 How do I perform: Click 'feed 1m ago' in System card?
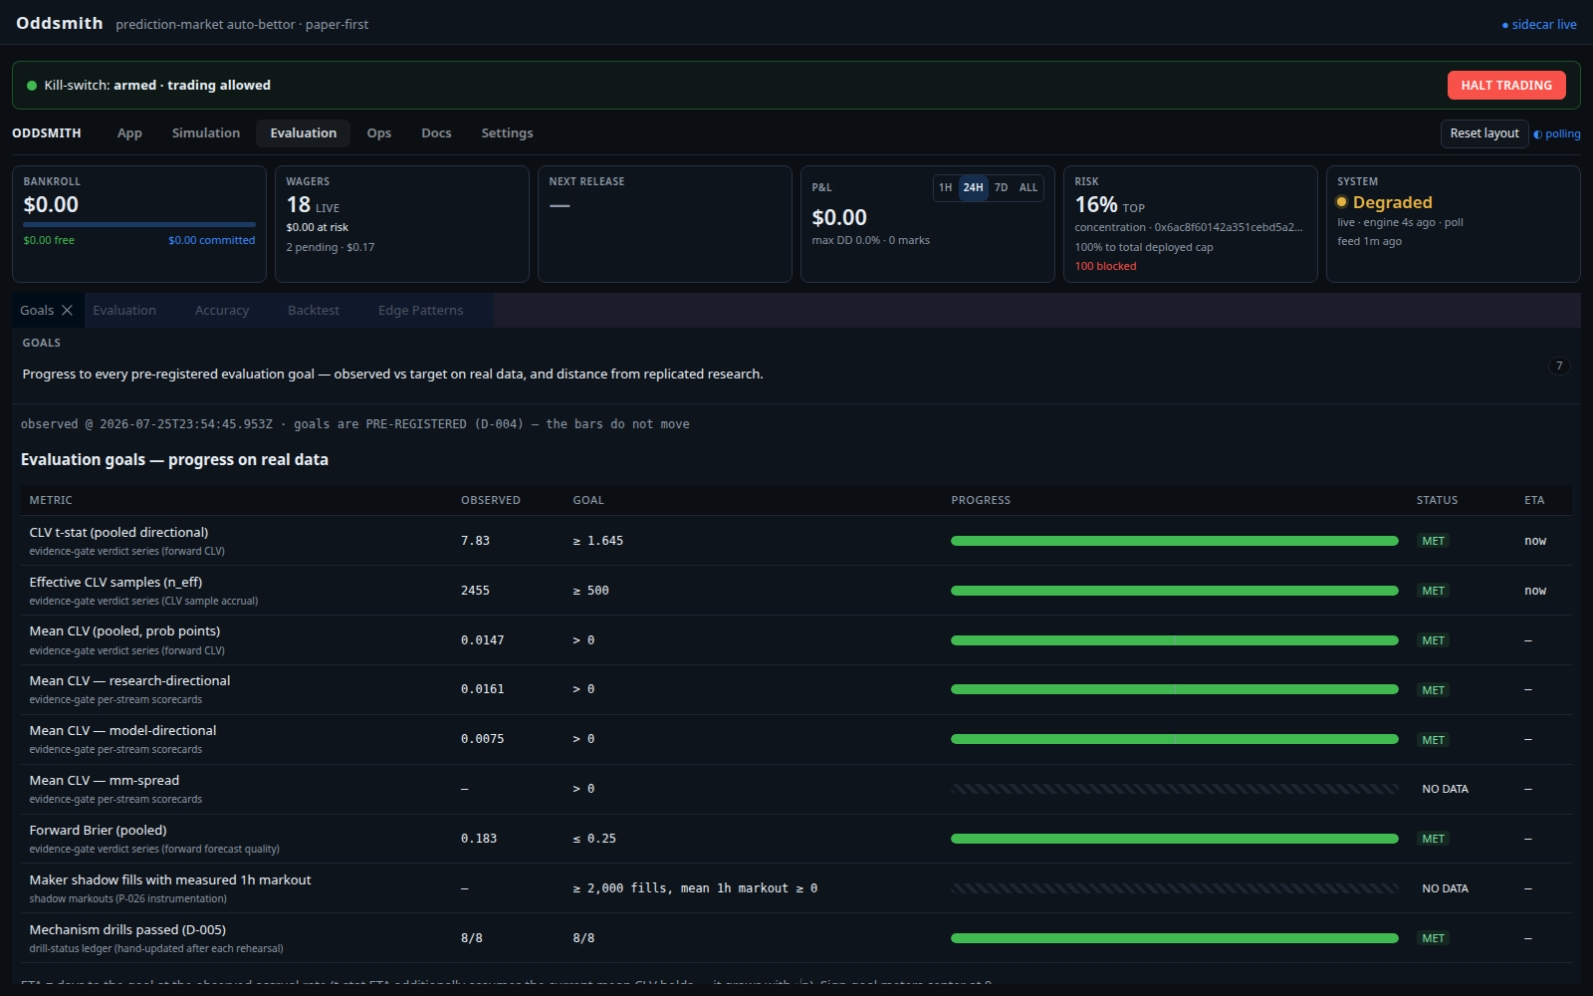click(1369, 242)
